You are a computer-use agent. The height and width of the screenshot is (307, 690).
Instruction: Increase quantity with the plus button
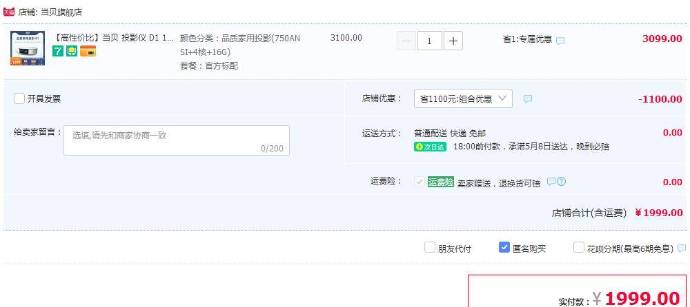coord(453,41)
